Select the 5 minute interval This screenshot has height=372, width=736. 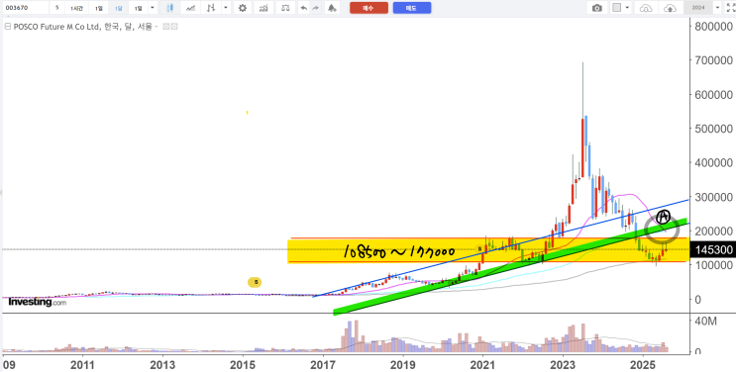pos(56,8)
